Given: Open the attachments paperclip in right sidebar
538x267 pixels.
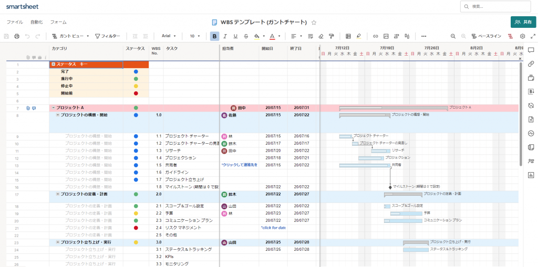Looking at the screenshot, I should (531, 64).
